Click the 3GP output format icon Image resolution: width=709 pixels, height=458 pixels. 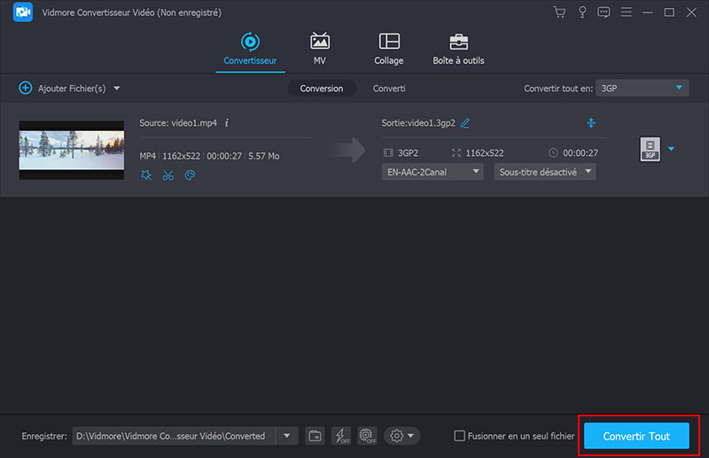[x=649, y=150]
